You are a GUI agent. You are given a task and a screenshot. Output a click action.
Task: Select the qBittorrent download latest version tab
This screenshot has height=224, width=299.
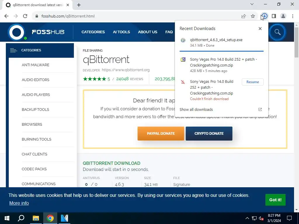(37, 5)
